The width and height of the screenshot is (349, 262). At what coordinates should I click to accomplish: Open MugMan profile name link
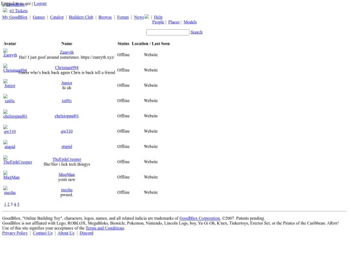[x=67, y=175]
